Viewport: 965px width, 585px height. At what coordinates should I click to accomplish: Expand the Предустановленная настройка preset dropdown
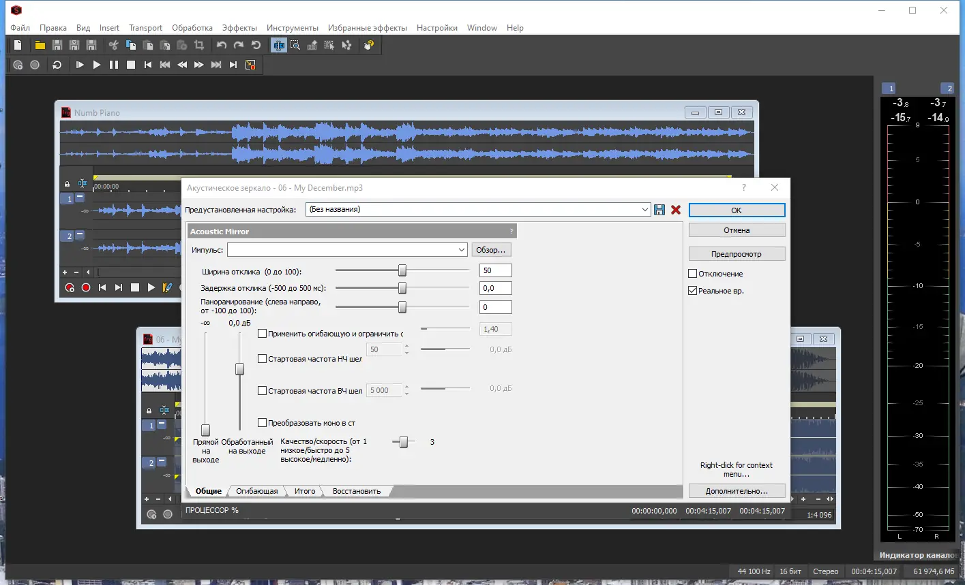pyautogui.click(x=645, y=210)
